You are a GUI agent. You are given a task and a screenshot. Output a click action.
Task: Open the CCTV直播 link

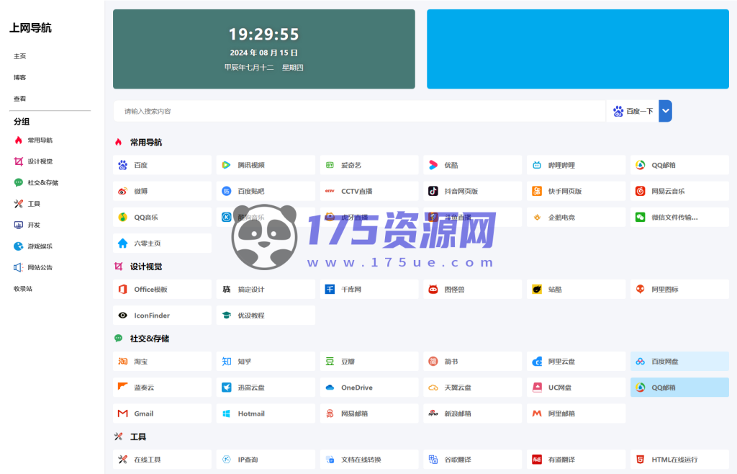pos(369,191)
